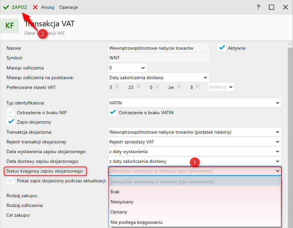The height and width of the screenshot is (228, 293).
Task: Remove preferred VAT rate zw
Action: (179, 86)
